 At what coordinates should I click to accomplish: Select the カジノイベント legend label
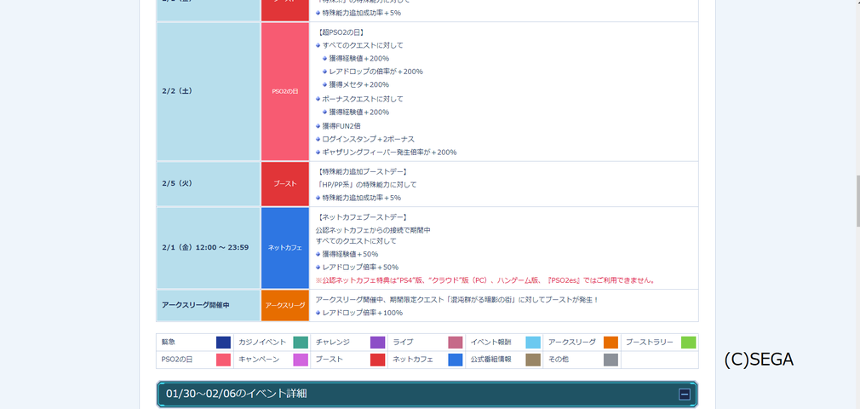coord(262,342)
